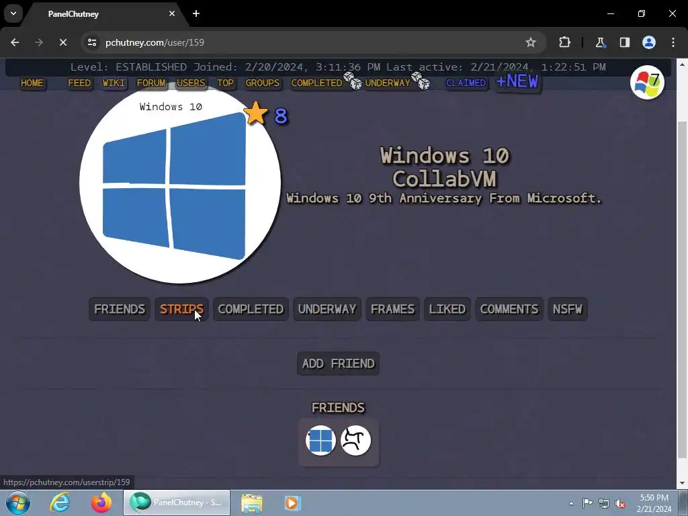The image size is (688, 516).
Task: View site information icon in address bar
Action: coord(91,42)
